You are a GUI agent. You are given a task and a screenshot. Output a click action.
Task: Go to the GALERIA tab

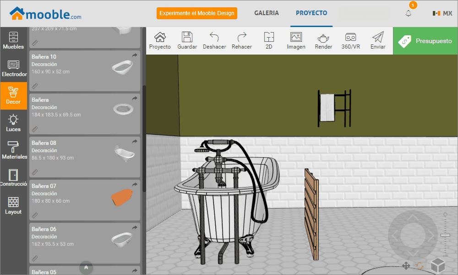point(267,13)
